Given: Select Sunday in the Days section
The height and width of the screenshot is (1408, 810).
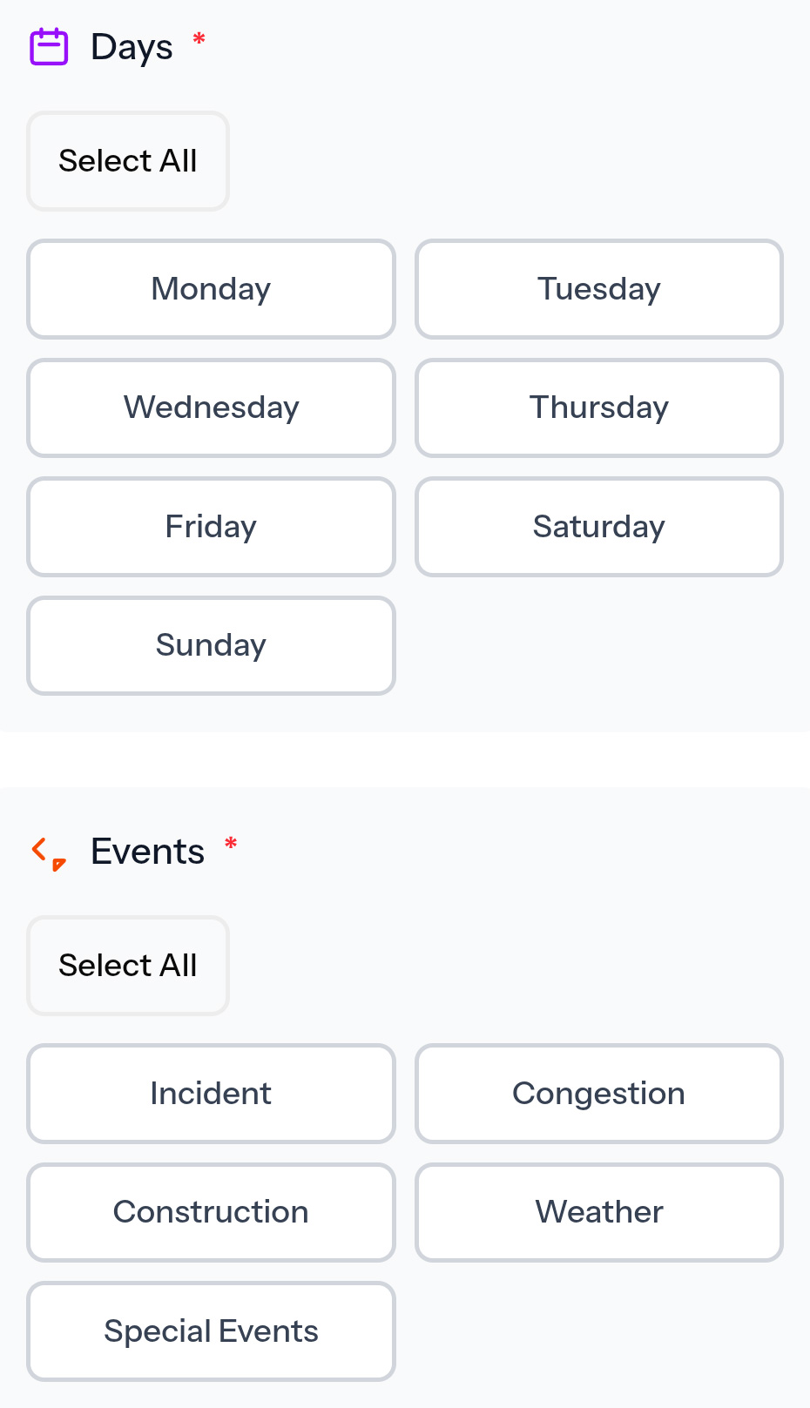Looking at the screenshot, I should point(211,645).
